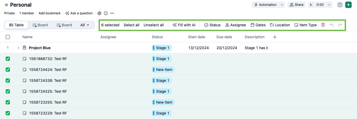This screenshot has width=357, height=119.
Task: Click New Item status tag on 1558724424 row
Action: tap(163, 70)
